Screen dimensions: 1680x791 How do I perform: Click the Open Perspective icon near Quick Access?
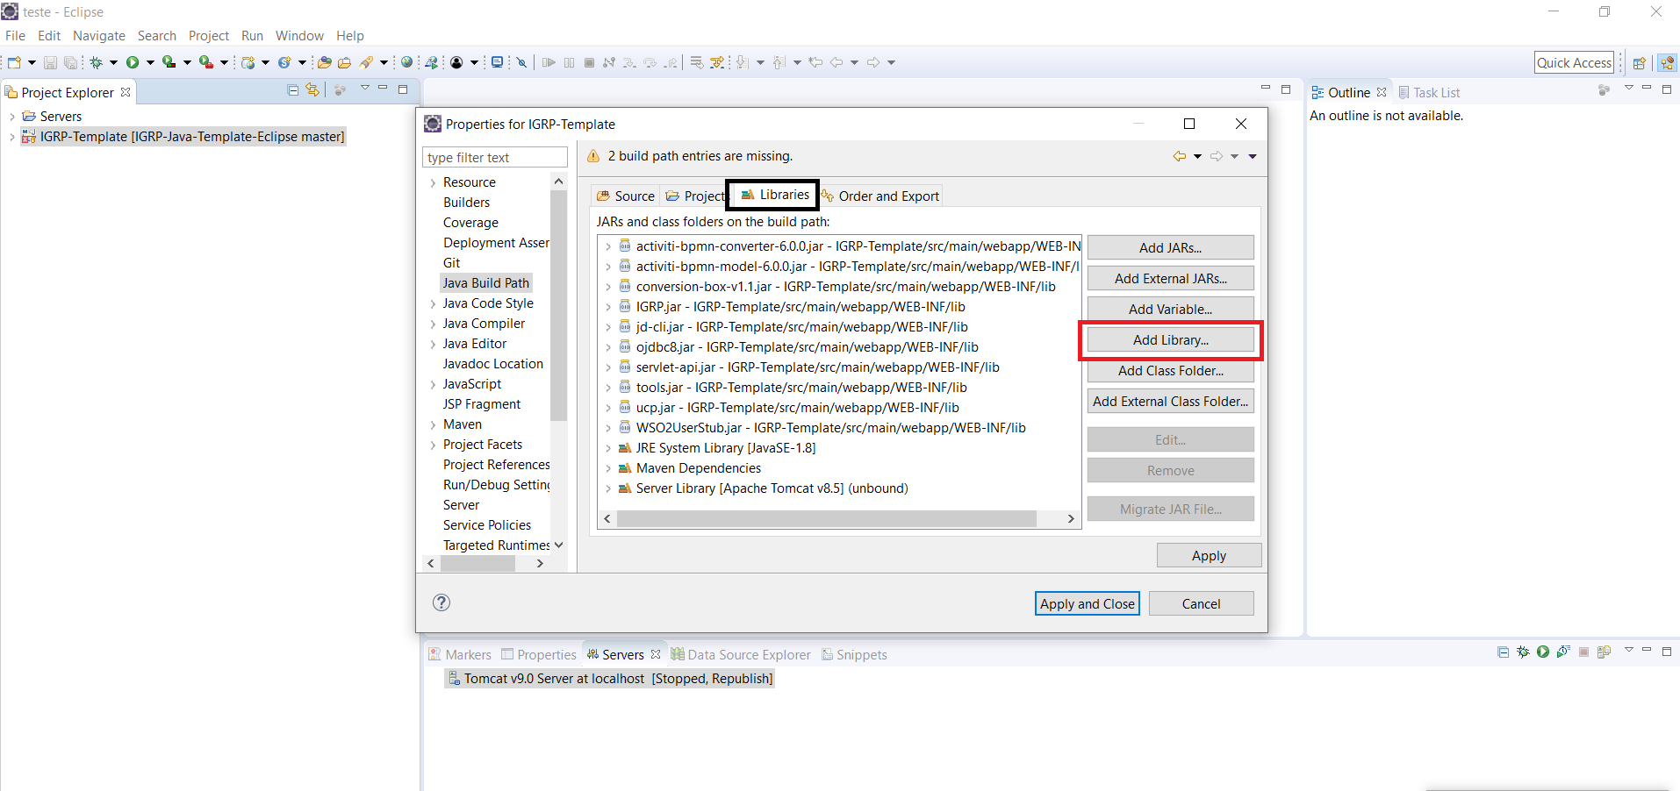1639,63
